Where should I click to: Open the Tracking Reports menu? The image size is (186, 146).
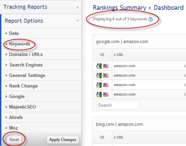pyautogui.click(x=41, y=7)
